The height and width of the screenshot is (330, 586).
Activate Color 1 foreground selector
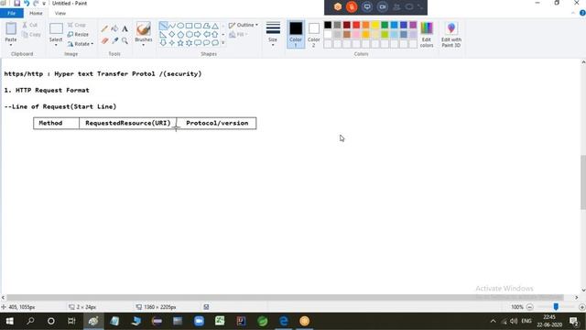coord(296,34)
